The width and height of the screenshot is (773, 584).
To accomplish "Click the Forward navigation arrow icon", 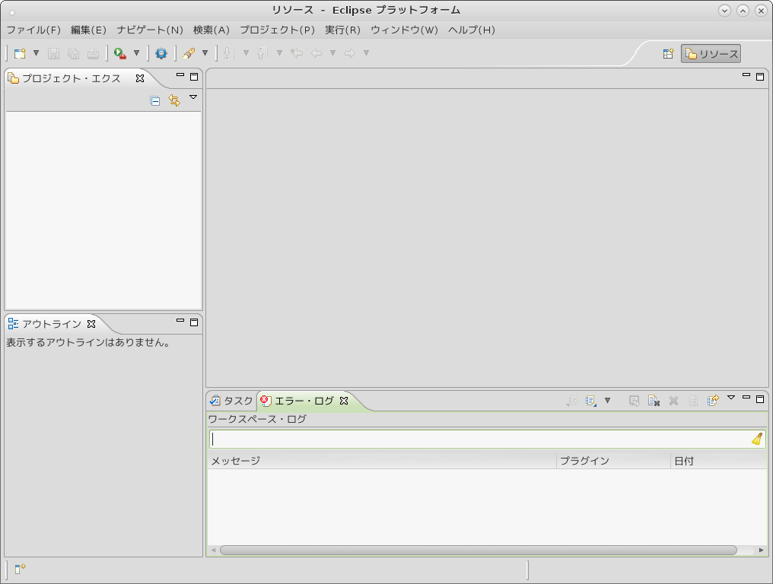I will [350, 52].
